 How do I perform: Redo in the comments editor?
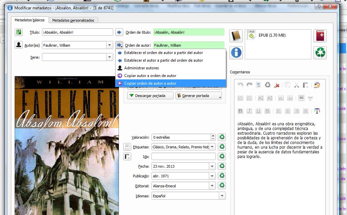(x=249, y=85)
